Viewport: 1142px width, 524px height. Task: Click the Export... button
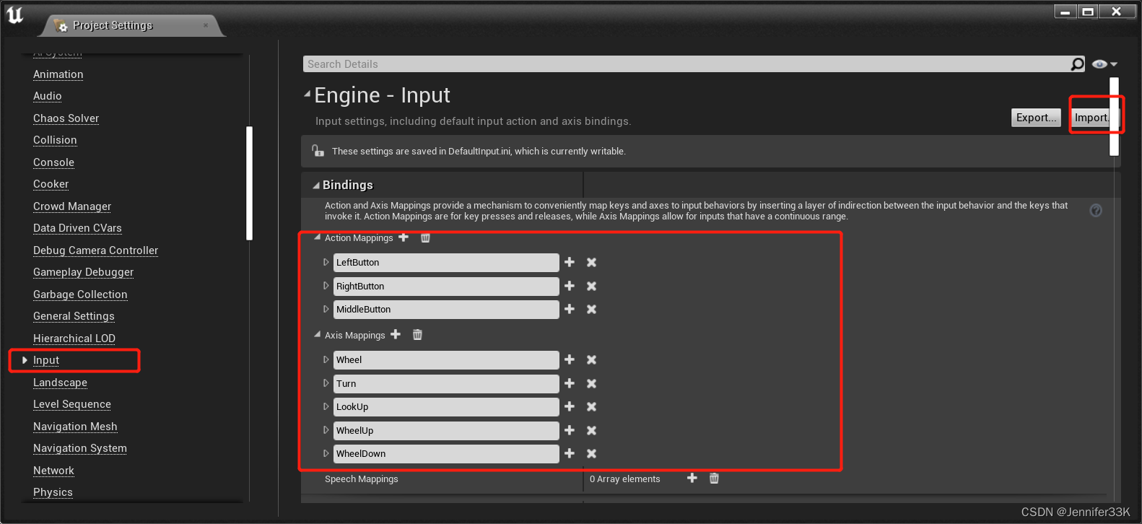coord(1036,118)
